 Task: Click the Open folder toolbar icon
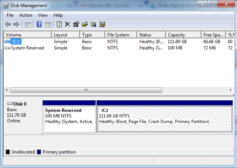point(85,24)
